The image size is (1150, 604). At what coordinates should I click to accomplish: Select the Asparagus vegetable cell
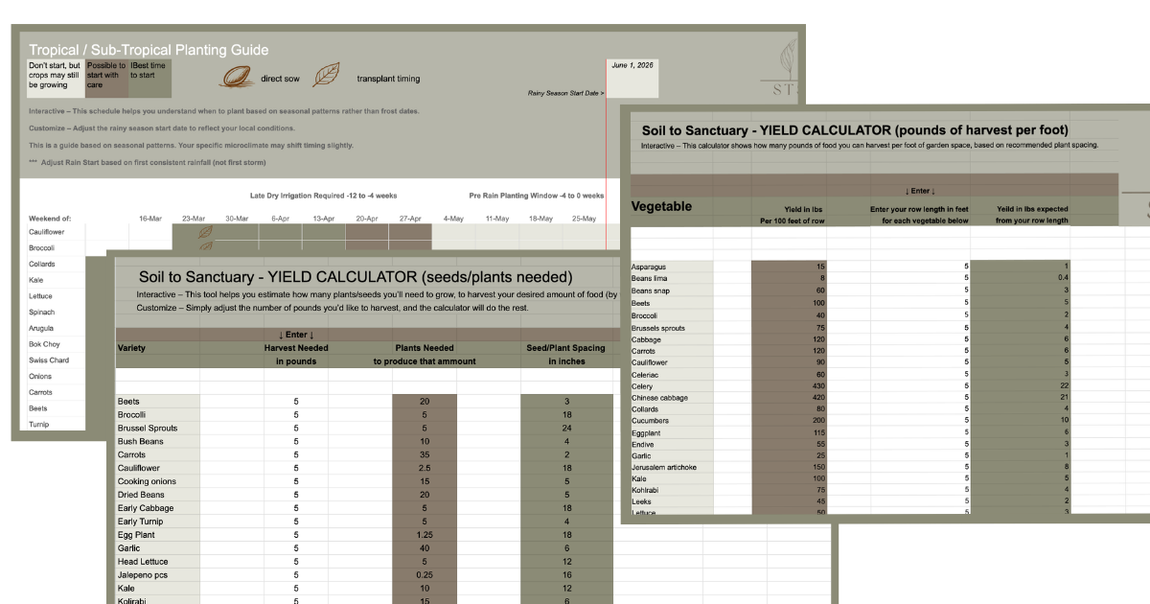tap(672, 267)
